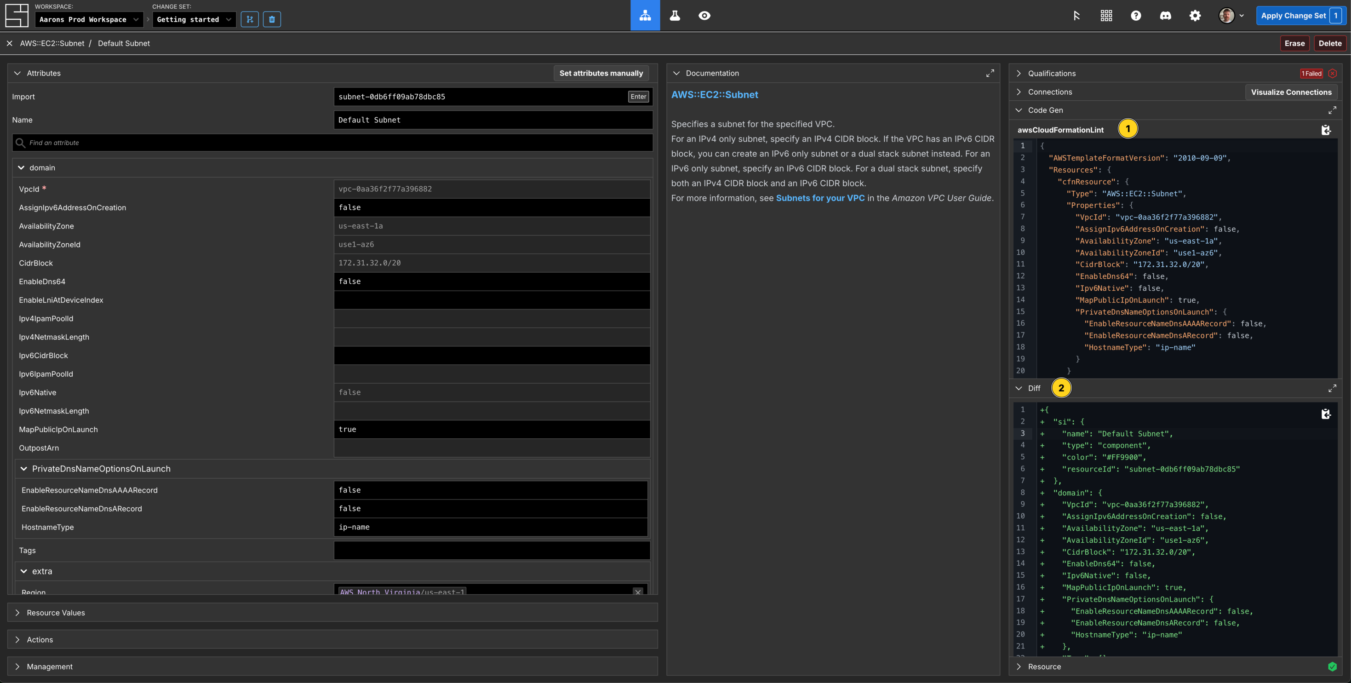This screenshot has height=683, width=1351.
Task: Click Set attributes manually button
Action: pyautogui.click(x=601, y=74)
